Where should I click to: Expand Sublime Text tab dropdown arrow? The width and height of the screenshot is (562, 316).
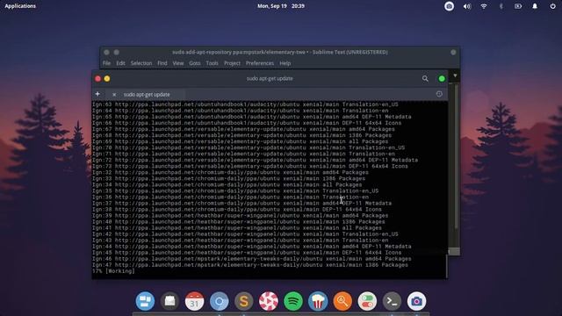[455, 75]
